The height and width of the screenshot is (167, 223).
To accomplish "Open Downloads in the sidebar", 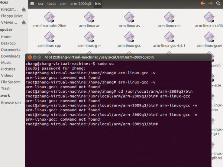I will (x=10, y=56).
